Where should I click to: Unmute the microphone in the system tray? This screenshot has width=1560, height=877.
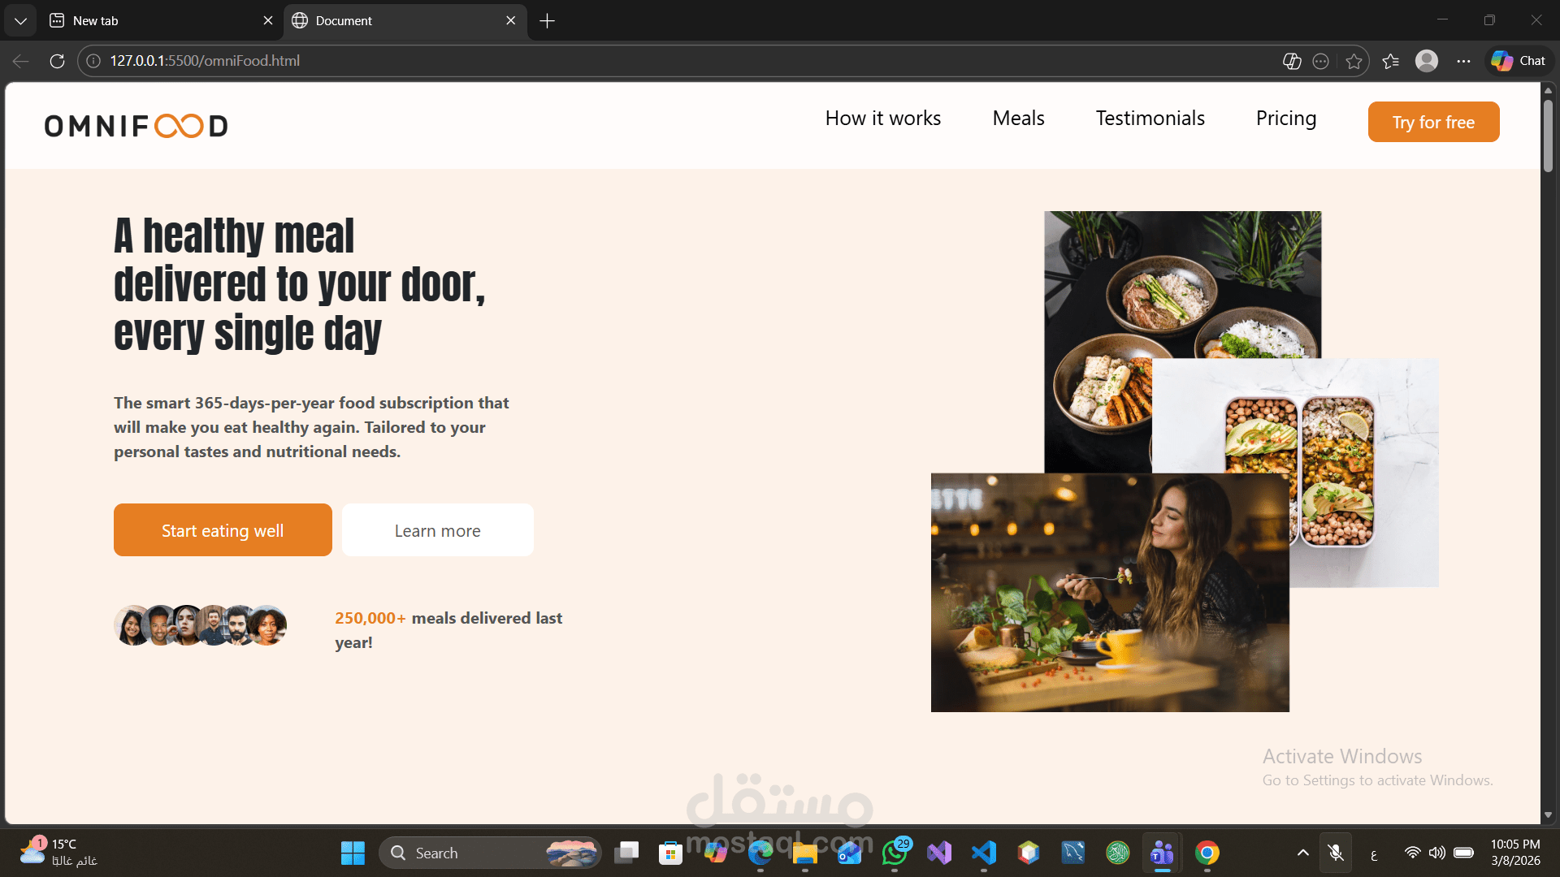1337,853
